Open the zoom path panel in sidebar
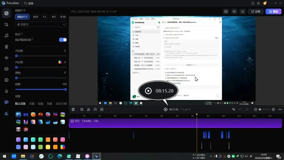Screen dimensions: 284x160 point(6,36)
